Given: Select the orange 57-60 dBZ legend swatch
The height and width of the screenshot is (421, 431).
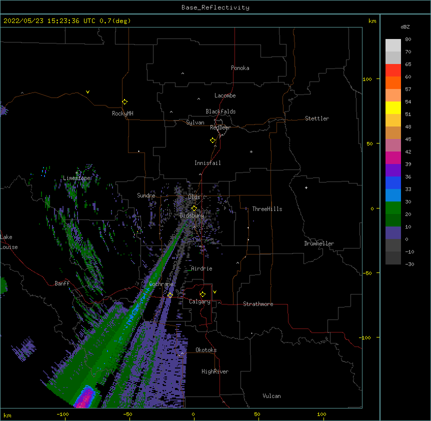Looking at the screenshot, I should (x=393, y=82).
